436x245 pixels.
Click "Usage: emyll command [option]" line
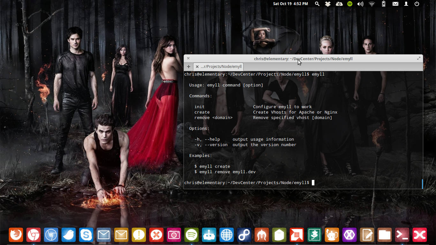(x=226, y=85)
